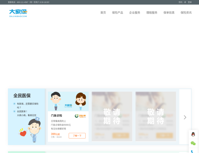The width and height of the screenshot is (199, 153).
Task: Show next products with right chevron arrow
Action: tap(185, 117)
